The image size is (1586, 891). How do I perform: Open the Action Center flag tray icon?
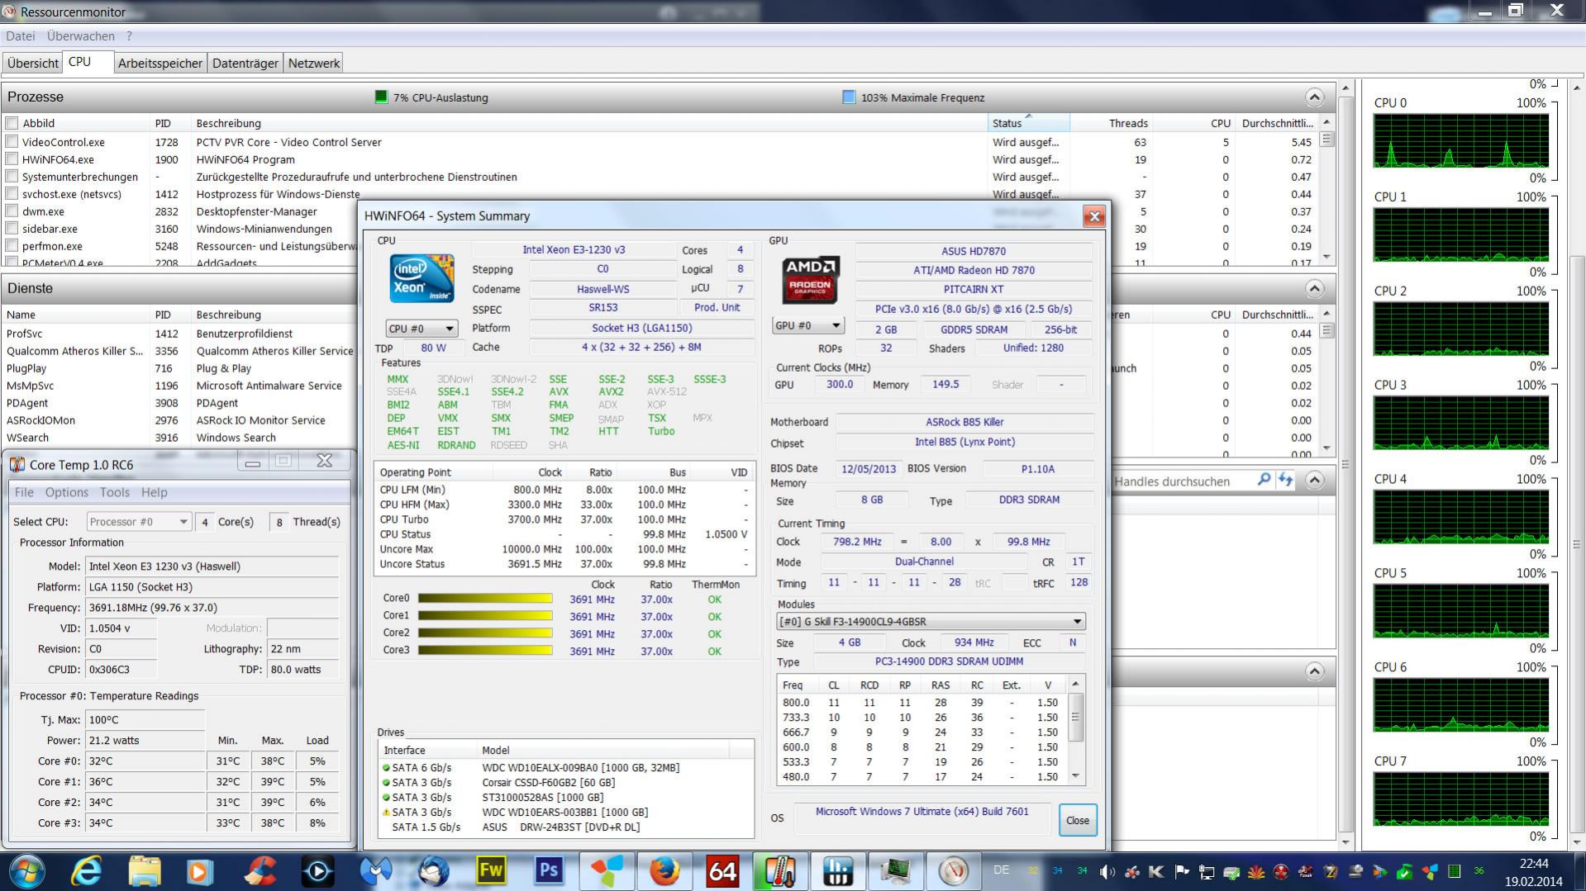pos(1182,871)
